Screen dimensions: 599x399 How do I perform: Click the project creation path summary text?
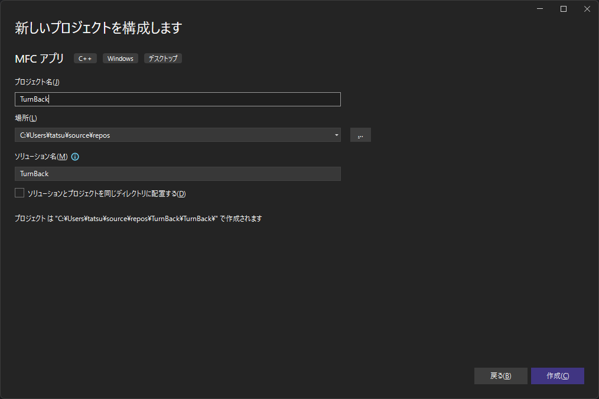[x=138, y=219]
